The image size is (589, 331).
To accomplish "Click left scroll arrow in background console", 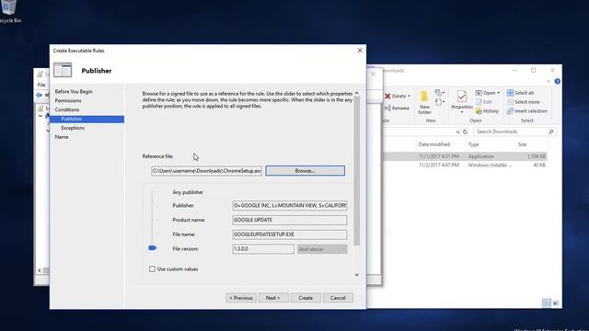I will pyautogui.click(x=40, y=270).
